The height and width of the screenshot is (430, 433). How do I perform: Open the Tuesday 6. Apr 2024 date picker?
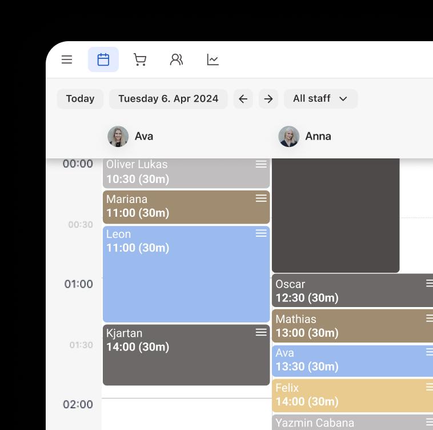click(168, 99)
